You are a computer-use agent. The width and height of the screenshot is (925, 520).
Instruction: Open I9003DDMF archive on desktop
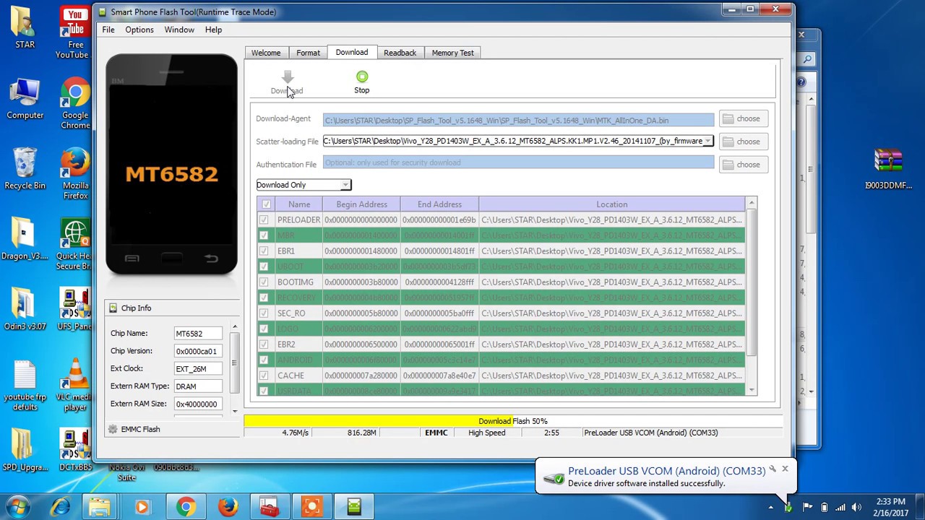888,169
